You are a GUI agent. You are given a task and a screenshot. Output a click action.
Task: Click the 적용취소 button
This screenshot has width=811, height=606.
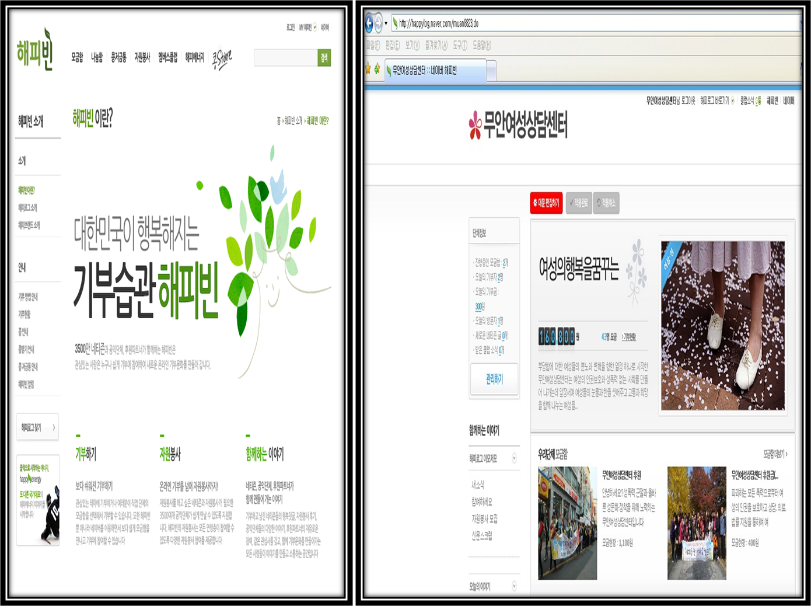(x=606, y=203)
